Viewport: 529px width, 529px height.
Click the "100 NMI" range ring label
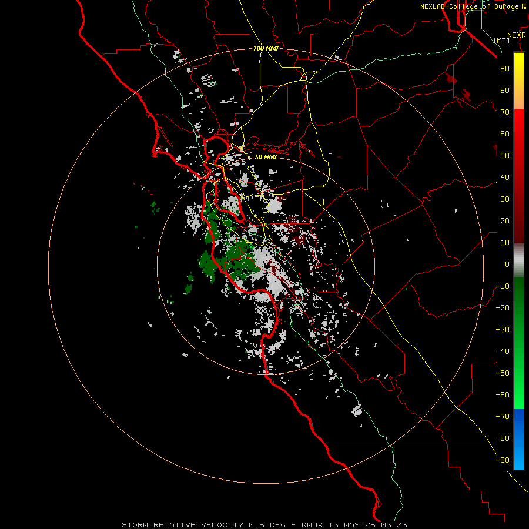[x=266, y=48]
